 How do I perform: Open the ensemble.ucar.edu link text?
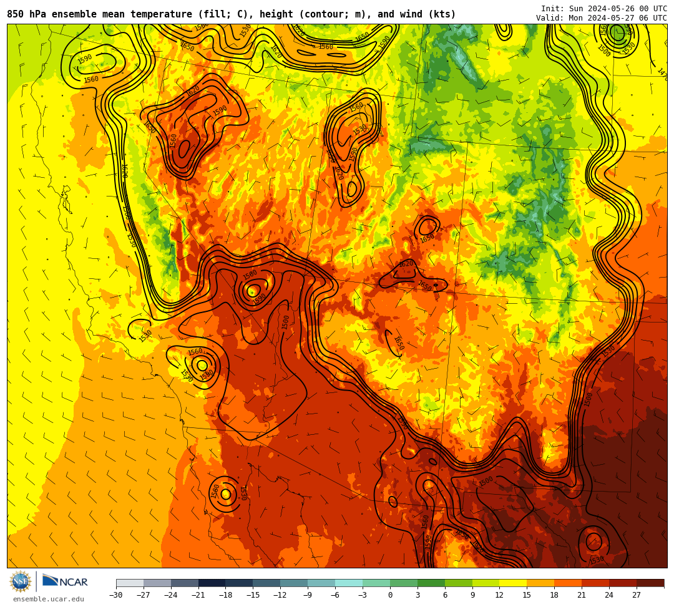pos(49,599)
